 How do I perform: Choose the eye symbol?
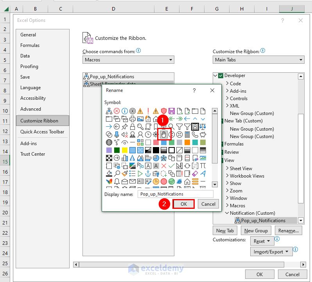125,142
